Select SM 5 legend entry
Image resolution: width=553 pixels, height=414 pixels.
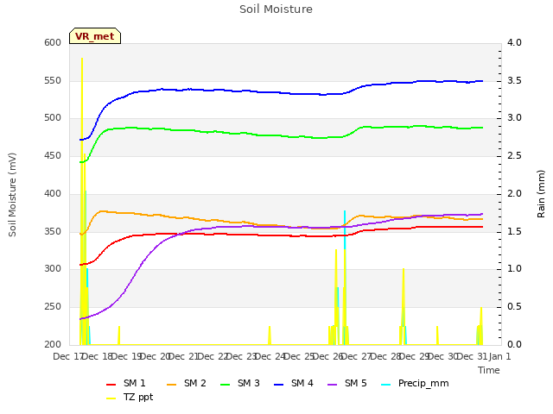coord(347,383)
